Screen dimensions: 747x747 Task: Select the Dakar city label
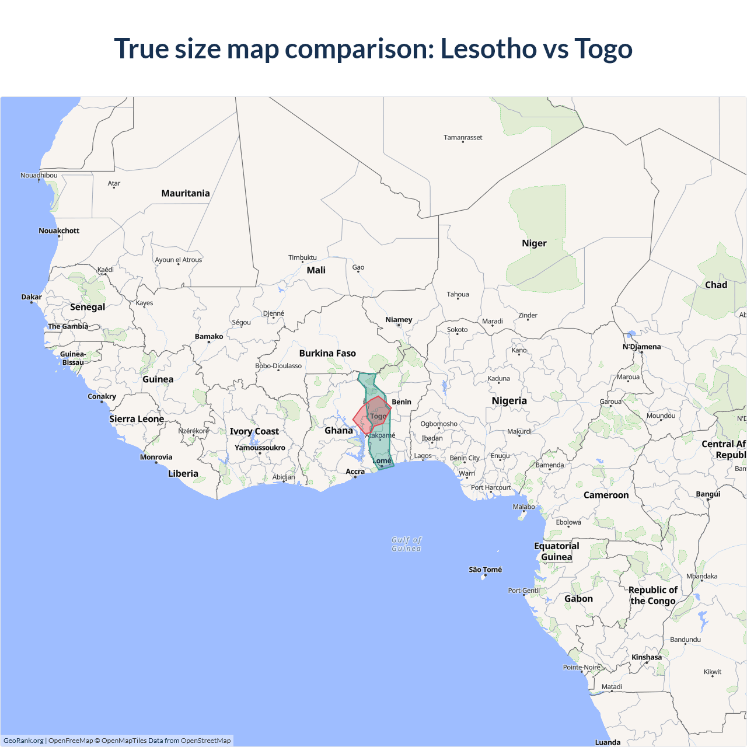(x=32, y=297)
